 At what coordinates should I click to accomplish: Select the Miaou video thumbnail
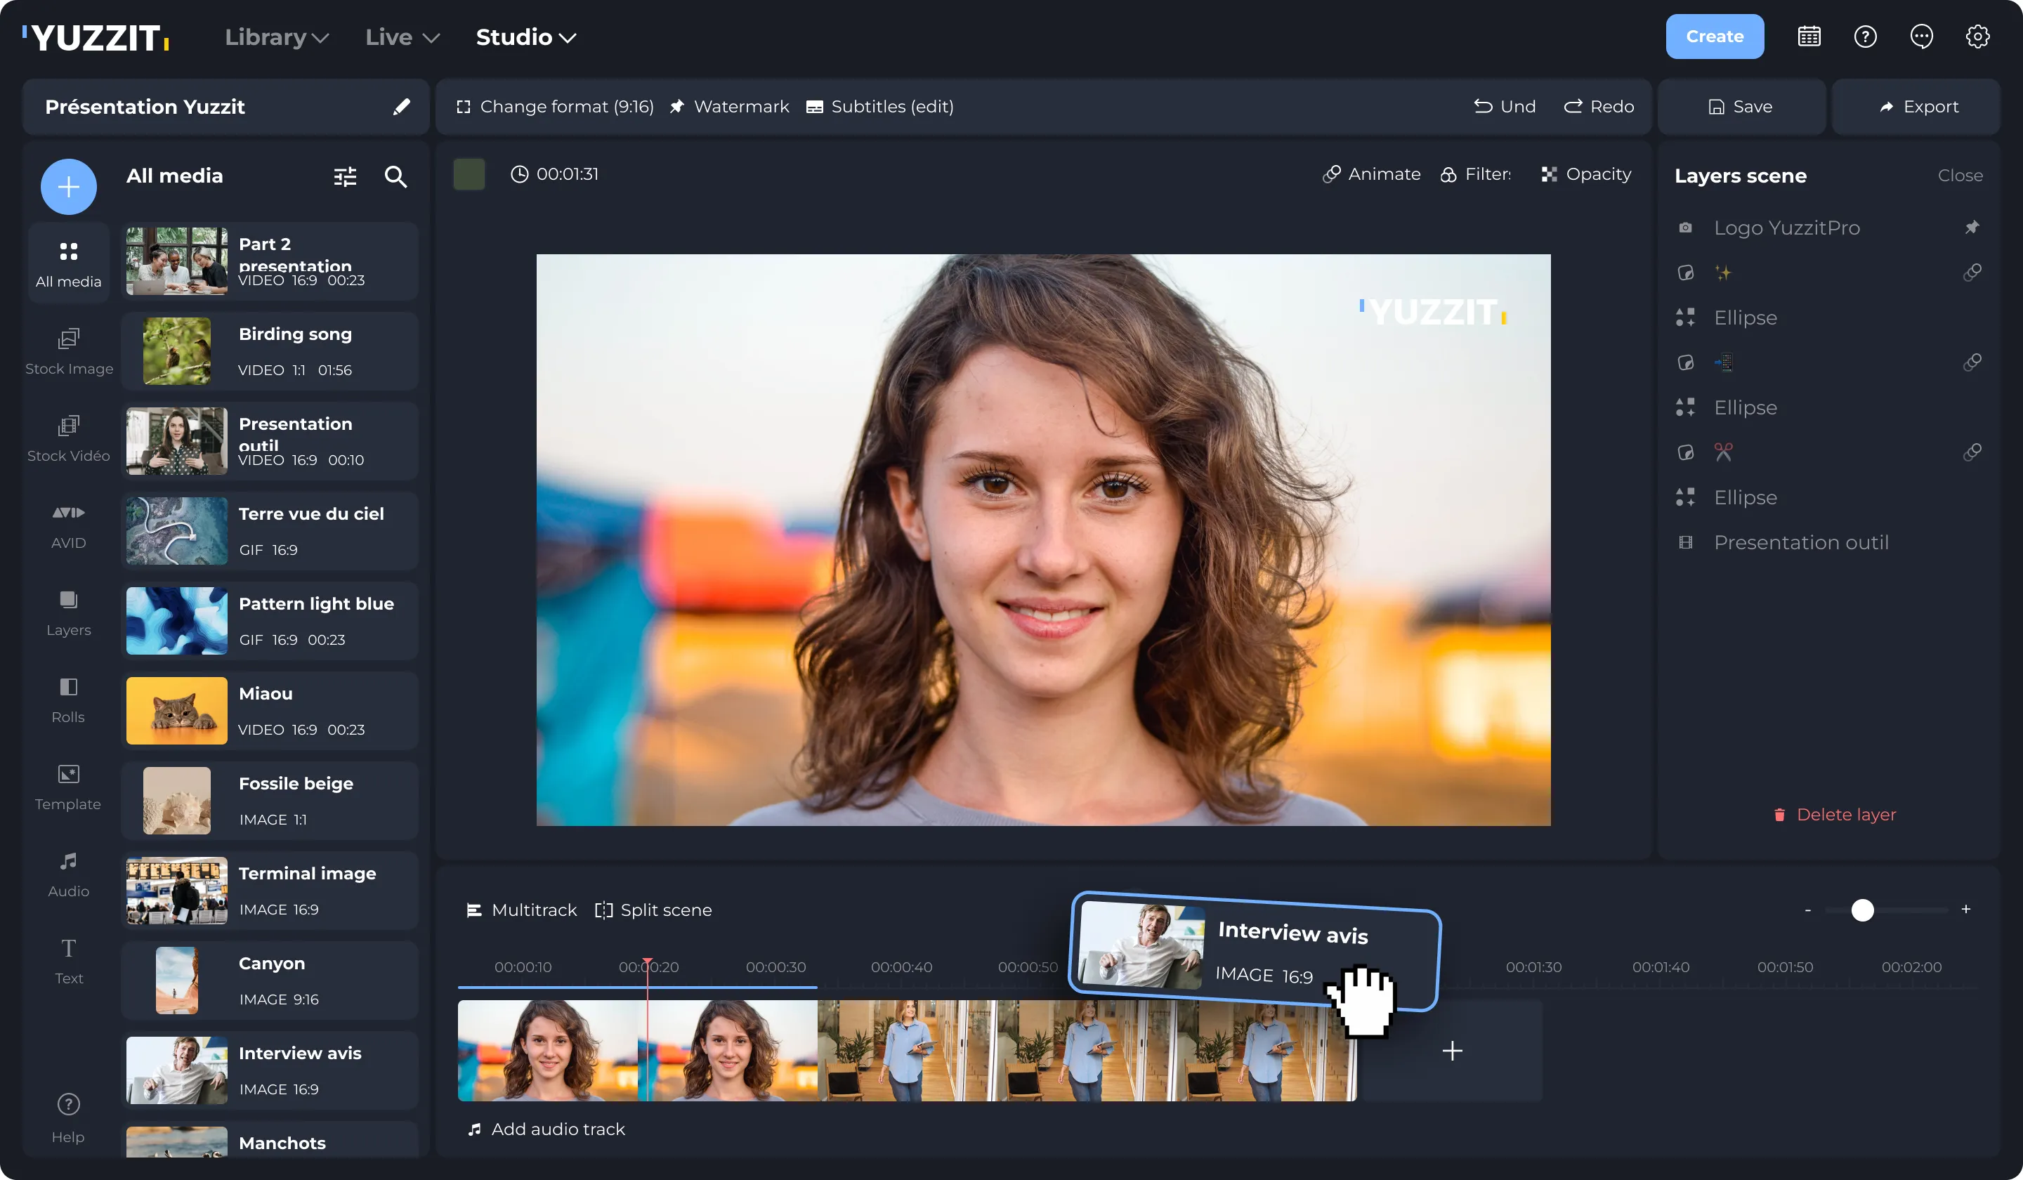point(176,710)
